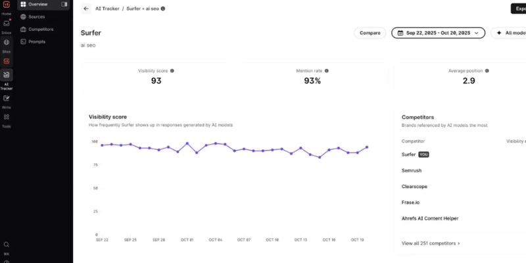Select Overview in the sidebar
This screenshot has width=526, height=263.
(43, 5)
